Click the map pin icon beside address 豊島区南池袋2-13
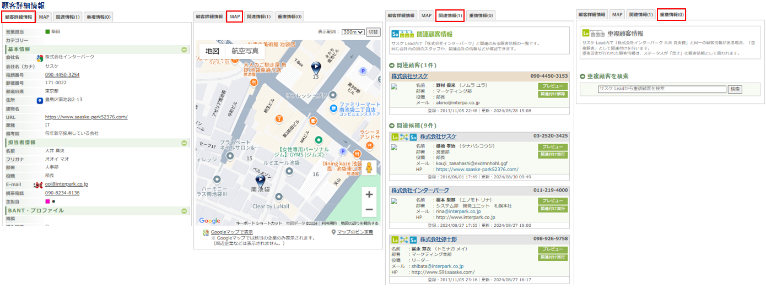The height and width of the screenshot is (289, 766). pyautogui.click(x=40, y=101)
